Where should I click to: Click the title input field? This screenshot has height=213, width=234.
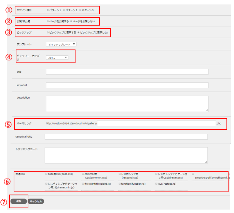(127, 72)
